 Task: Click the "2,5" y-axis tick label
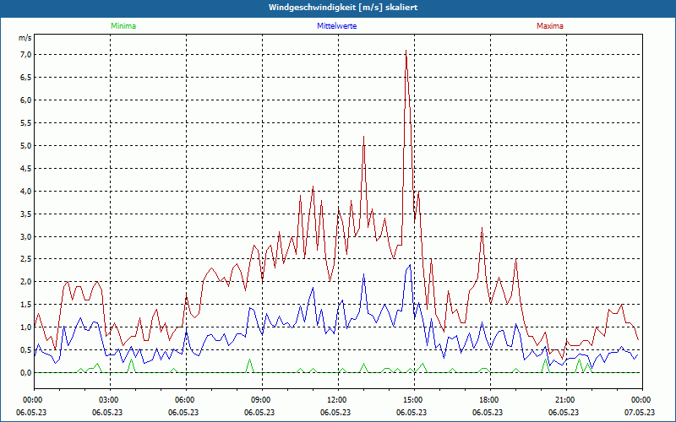click(x=26, y=259)
